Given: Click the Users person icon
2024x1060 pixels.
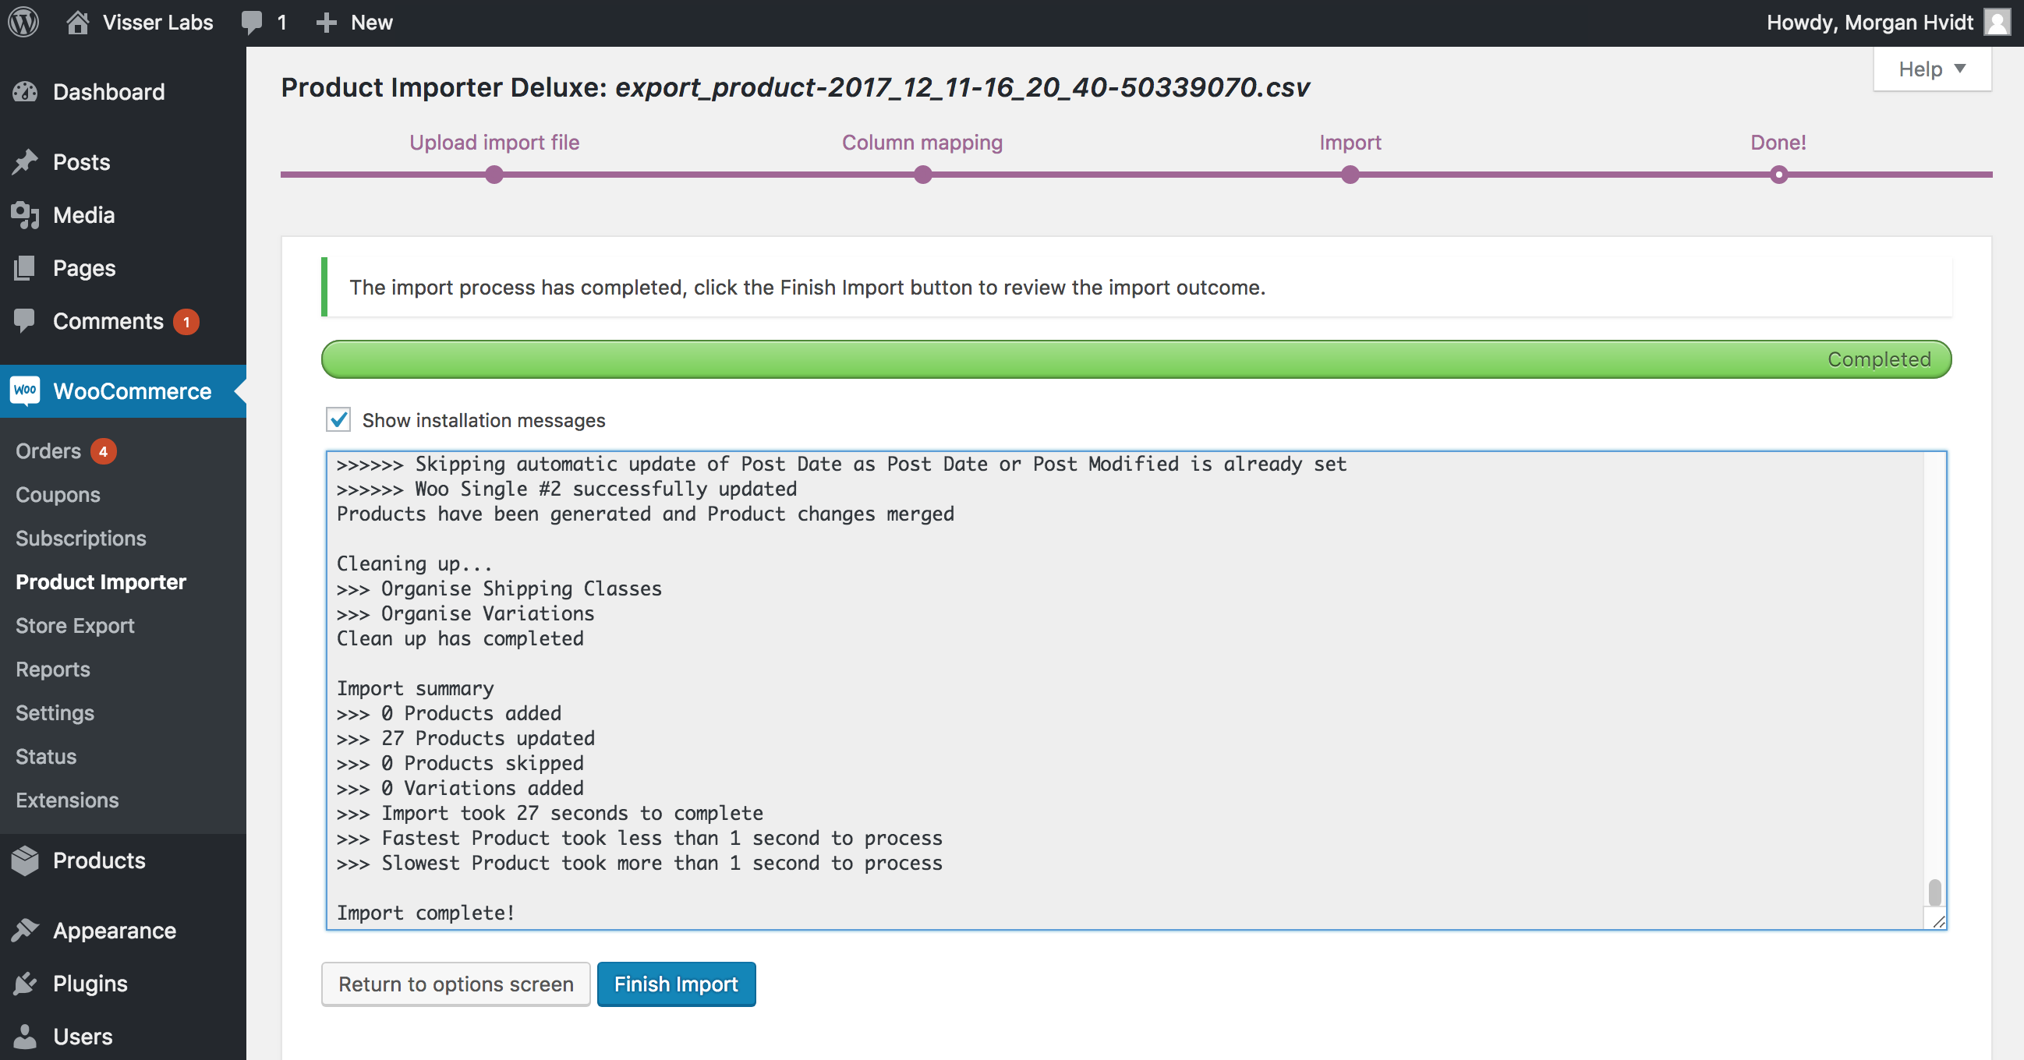Looking at the screenshot, I should pos(25,1037).
